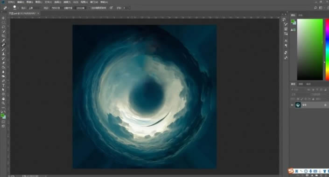Change the screen mode at toolbox bottom
The image size is (329, 177).
3,126
